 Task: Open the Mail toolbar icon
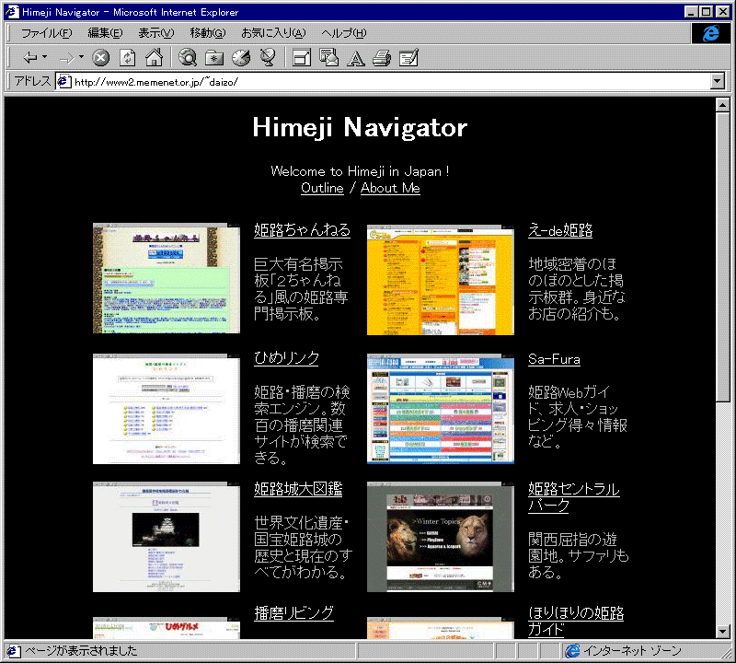pyautogui.click(x=328, y=58)
